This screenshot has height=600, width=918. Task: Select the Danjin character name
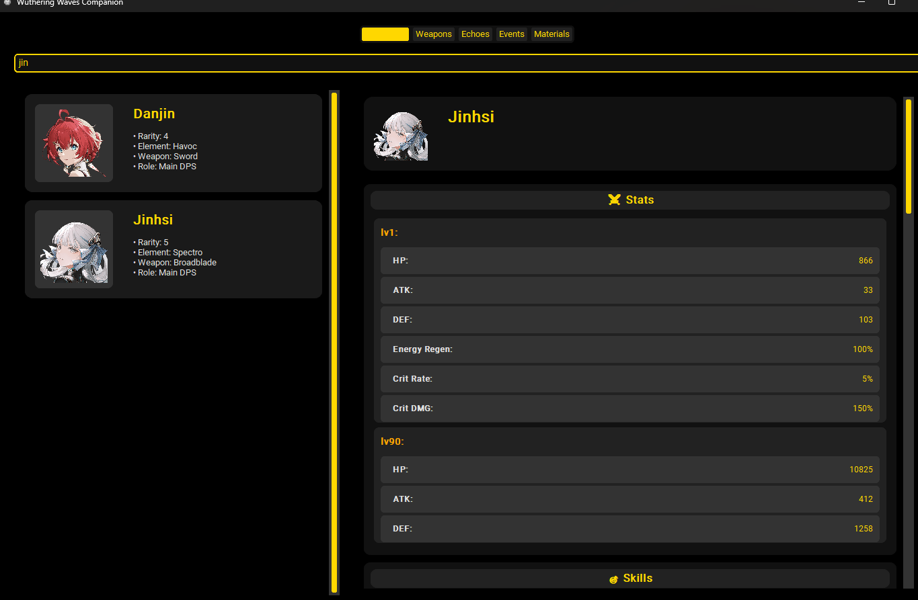click(154, 114)
